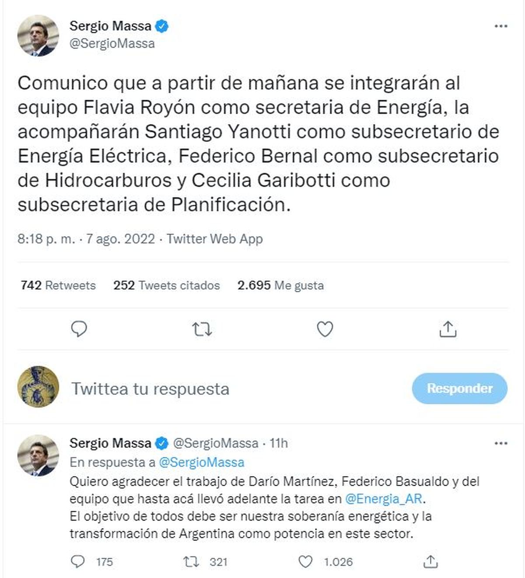View the 2.695 Me gusta list
The image size is (525, 578).
(x=280, y=285)
